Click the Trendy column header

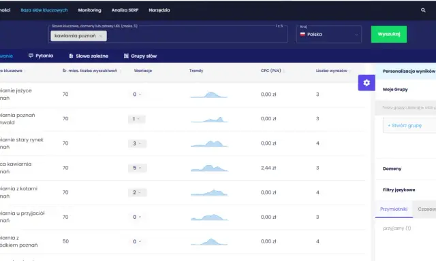(x=196, y=71)
